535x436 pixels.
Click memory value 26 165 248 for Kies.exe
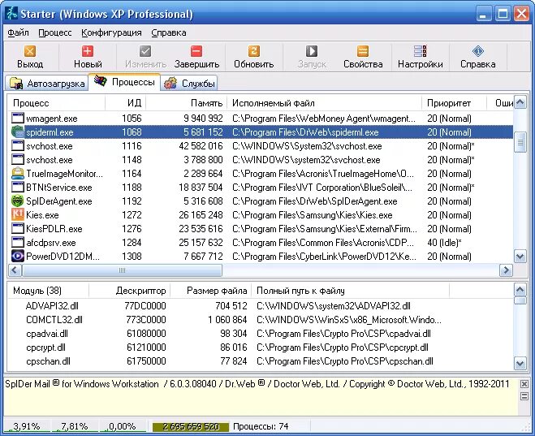(201, 215)
